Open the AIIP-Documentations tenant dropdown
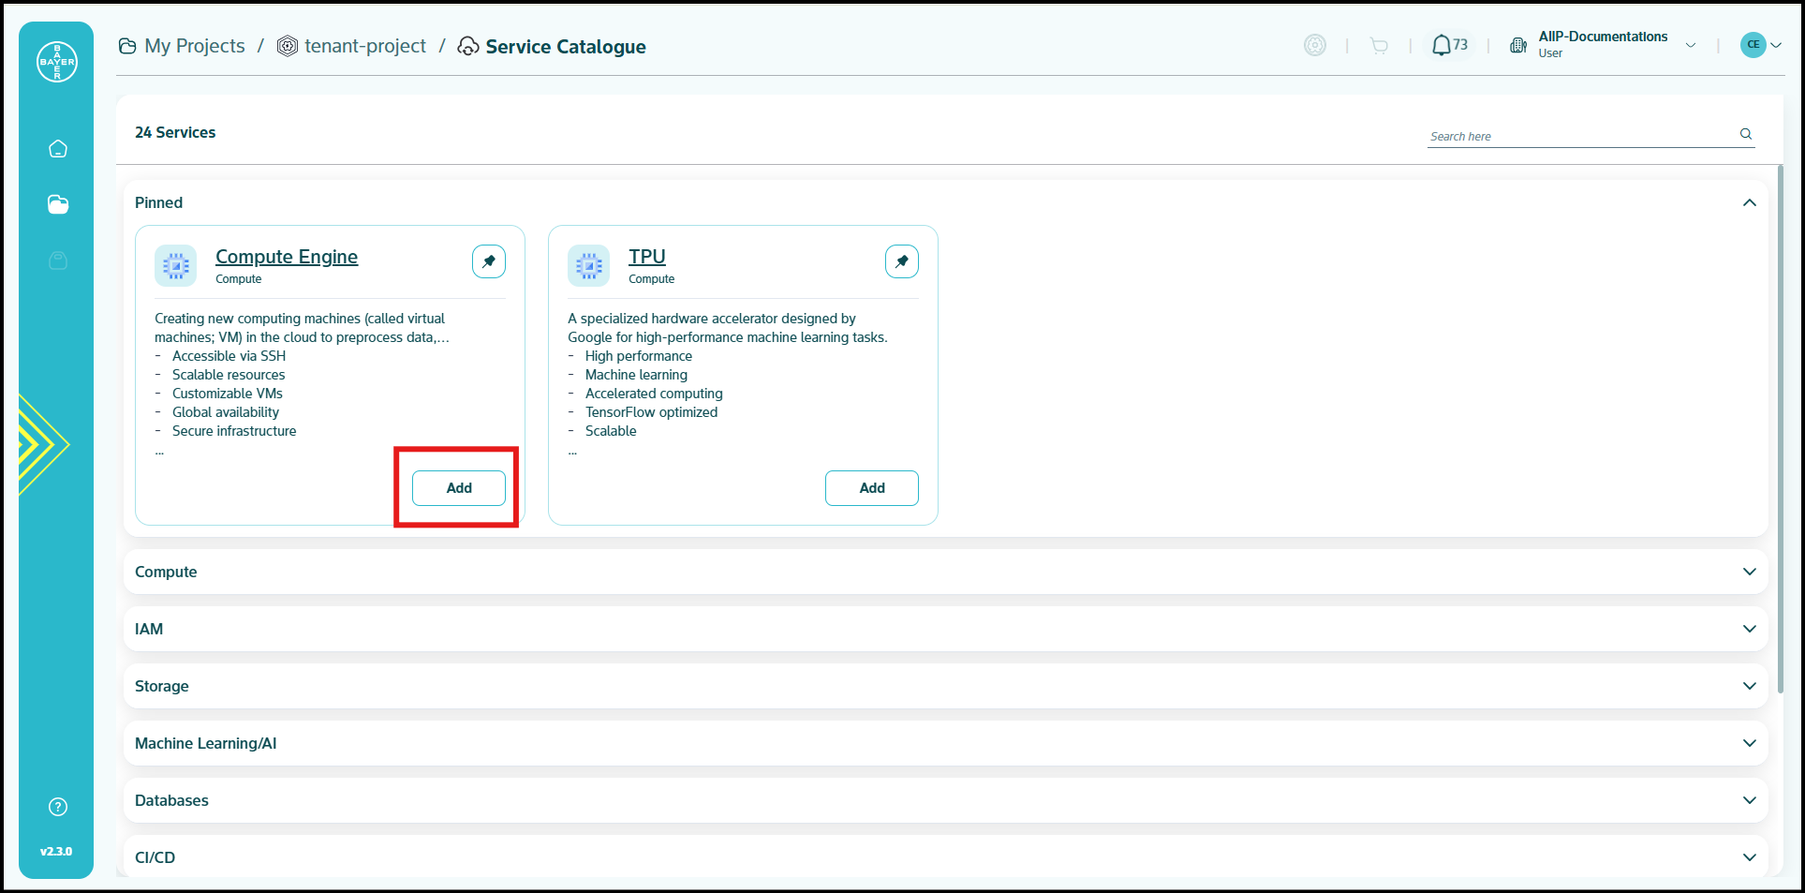The height and width of the screenshot is (893, 1805). [x=1691, y=45]
